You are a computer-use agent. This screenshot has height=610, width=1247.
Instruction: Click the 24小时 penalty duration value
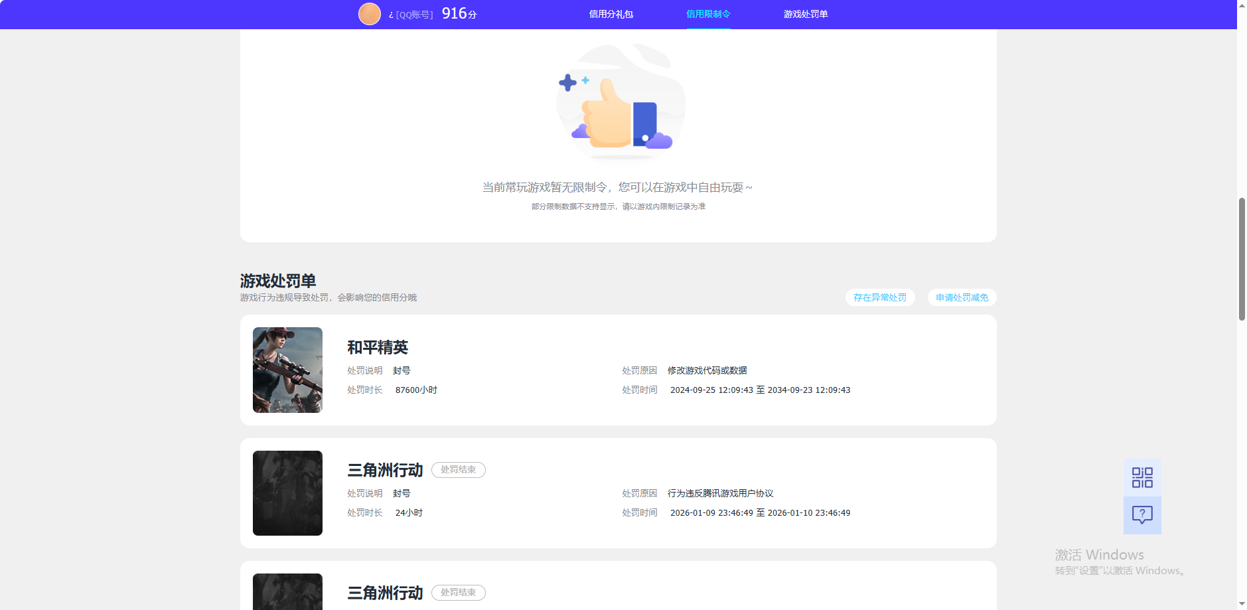409,513
